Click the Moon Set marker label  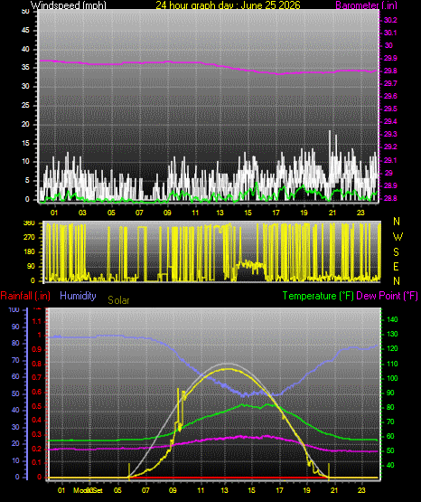tap(88, 490)
